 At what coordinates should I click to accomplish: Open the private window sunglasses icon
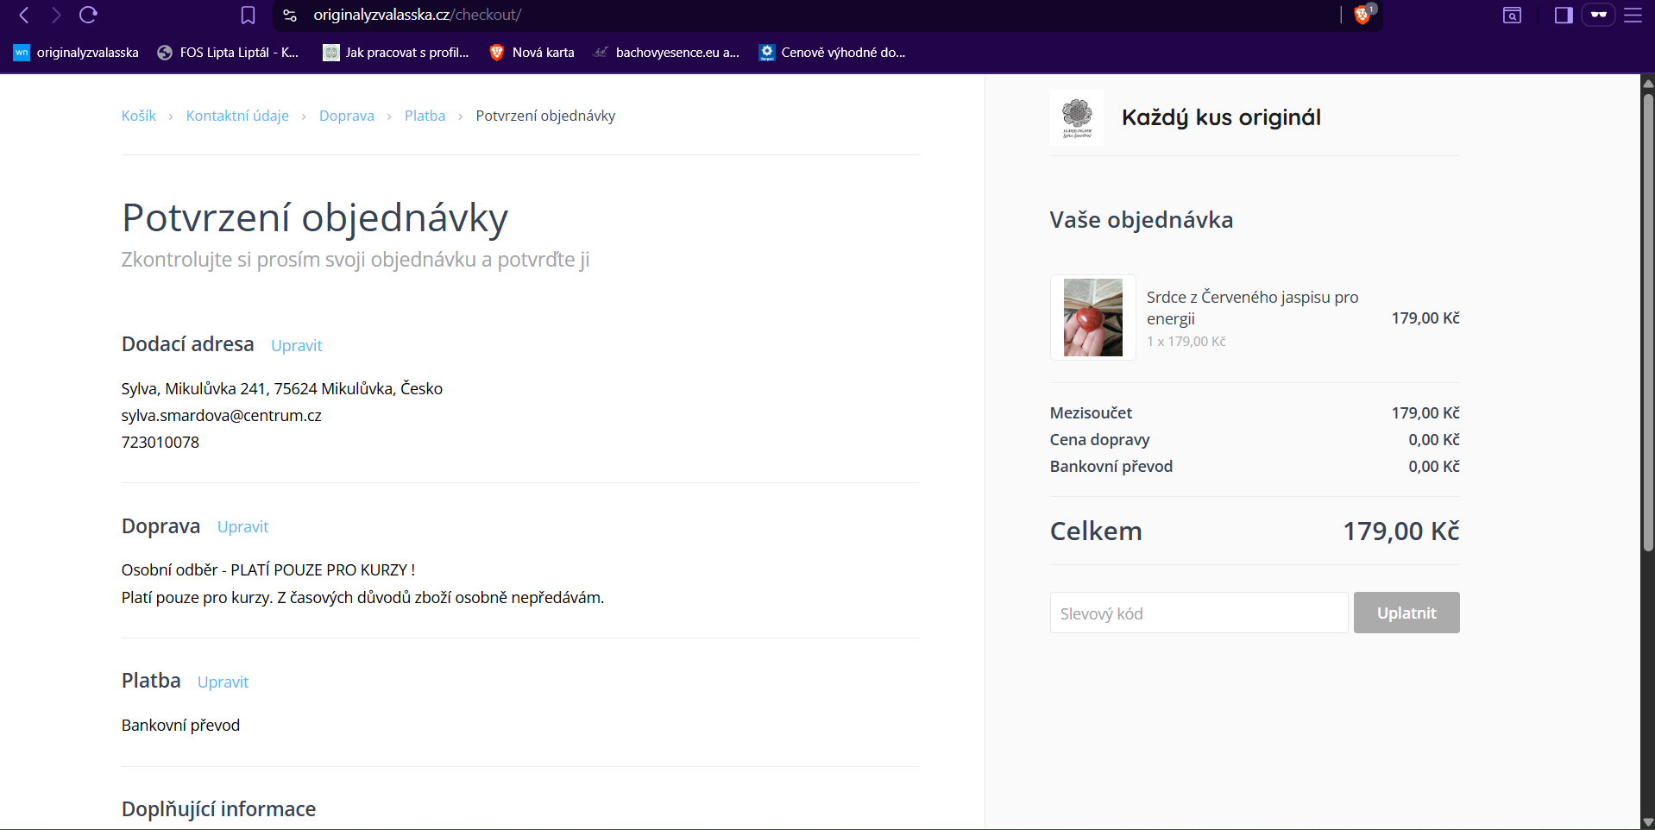(1598, 15)
